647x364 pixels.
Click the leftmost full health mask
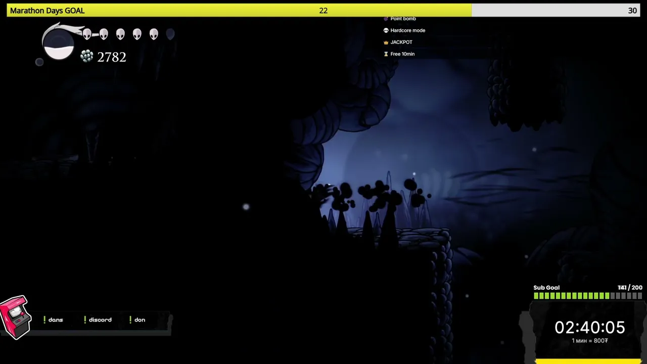(x=87, y=34)
